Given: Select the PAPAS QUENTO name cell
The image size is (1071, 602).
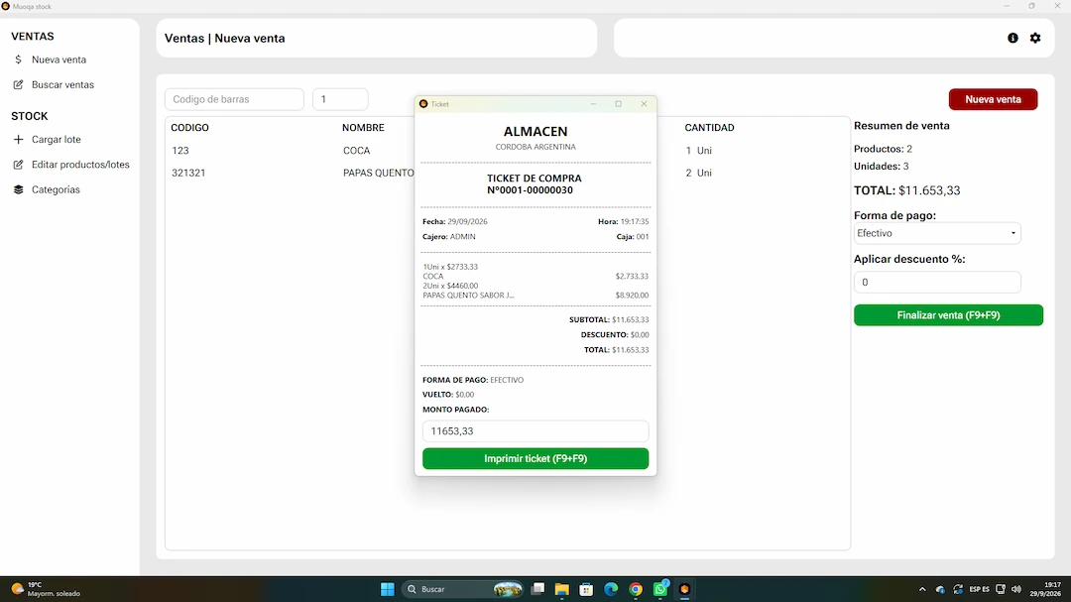Looking at the screenshot, I should pyautogui.click(x=379, y=173).
